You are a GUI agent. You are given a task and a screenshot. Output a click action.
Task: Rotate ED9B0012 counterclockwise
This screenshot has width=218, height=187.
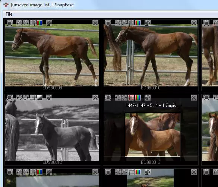19,98
